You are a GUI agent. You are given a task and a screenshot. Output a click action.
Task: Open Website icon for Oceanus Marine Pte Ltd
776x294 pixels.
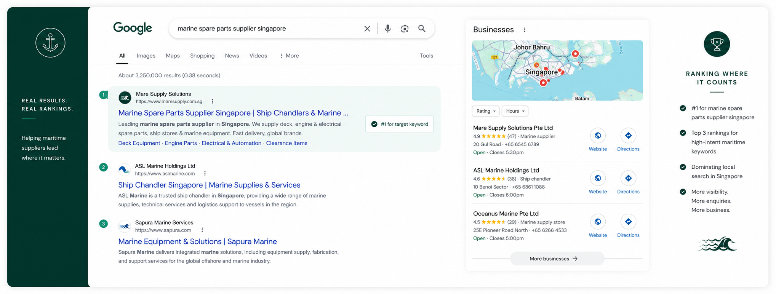(x=598, y=222)
